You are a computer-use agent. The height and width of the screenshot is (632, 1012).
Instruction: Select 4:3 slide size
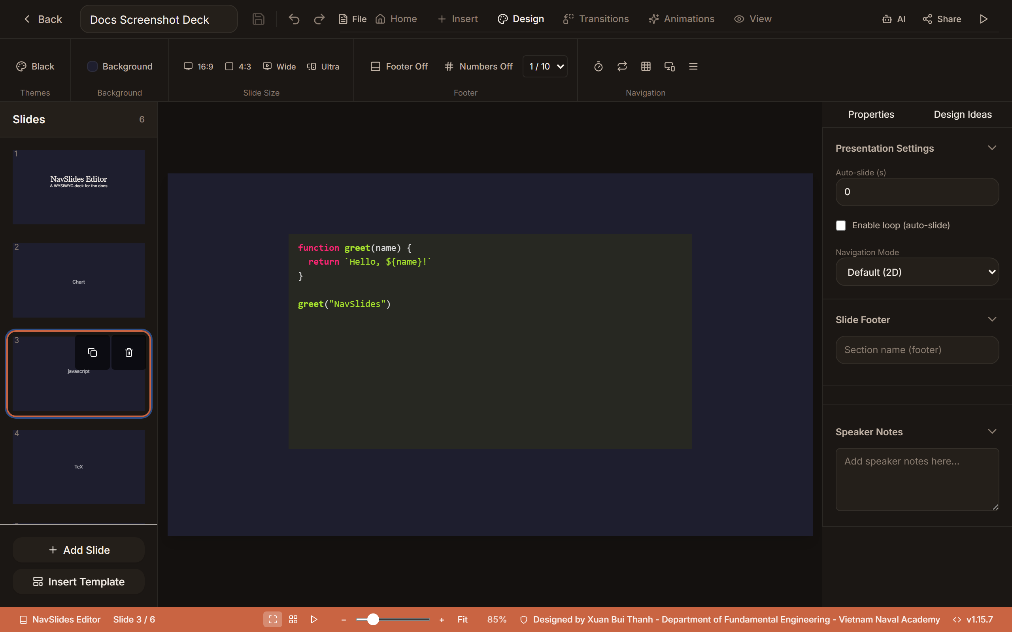pyautogui.click(x=238, y=66)
